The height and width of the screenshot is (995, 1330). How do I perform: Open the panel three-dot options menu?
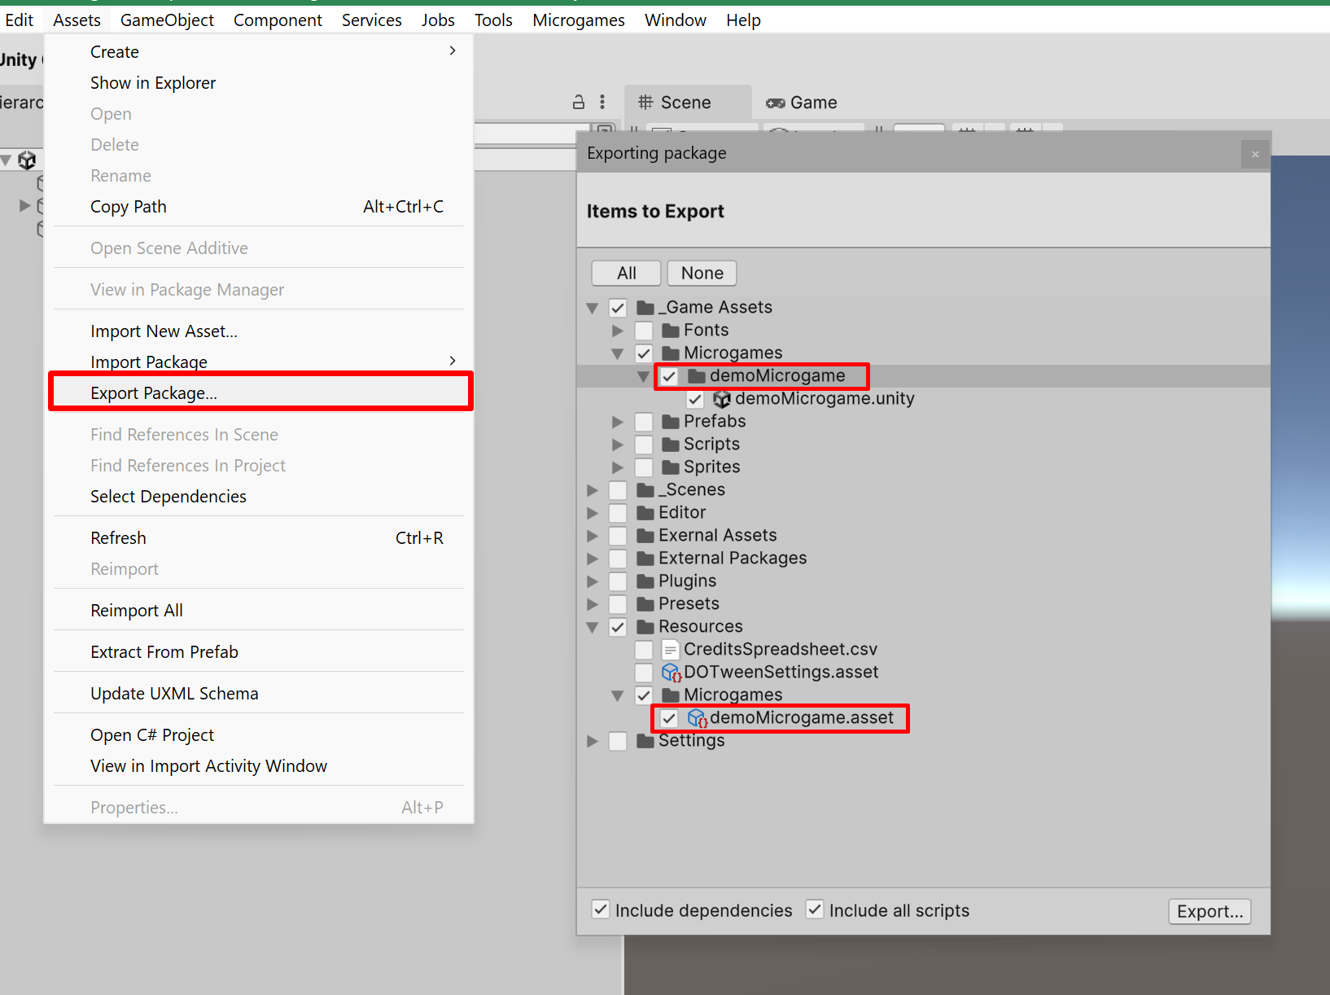(602, 102)
